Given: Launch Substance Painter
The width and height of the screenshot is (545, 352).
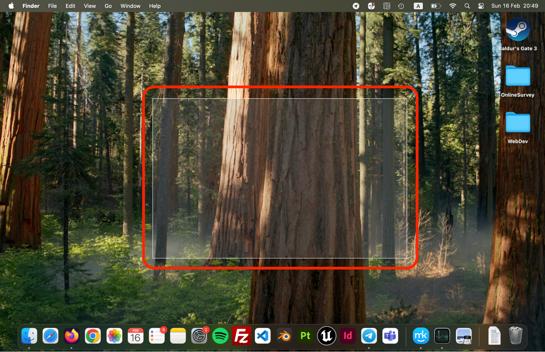Looking at the screenshot, I should click(305, 336).
